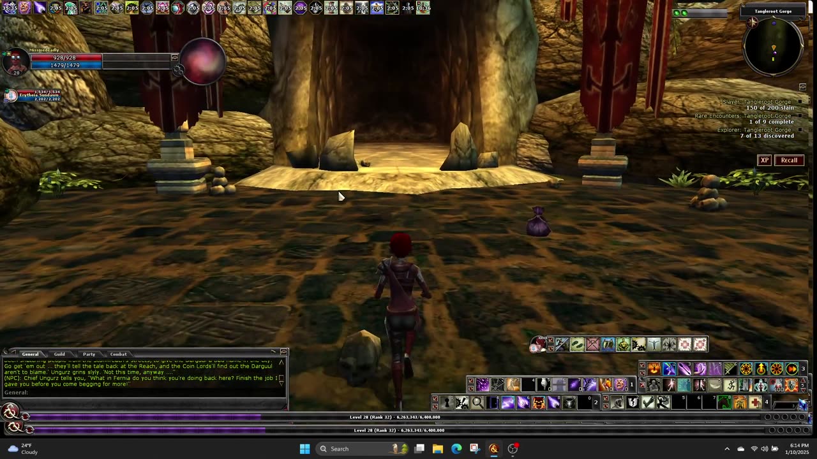Screen dimensions: 817x459
Task: Select the Erythena Sundawn hireling portrait
Action: click(11, 96)
